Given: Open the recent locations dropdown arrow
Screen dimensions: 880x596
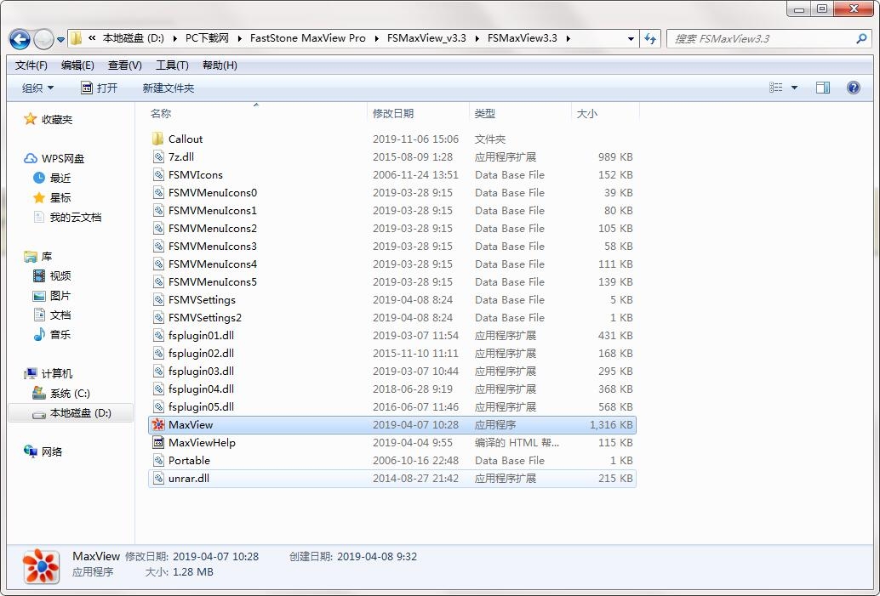Looking at the screenshot, I should click(x=60, y=40).
